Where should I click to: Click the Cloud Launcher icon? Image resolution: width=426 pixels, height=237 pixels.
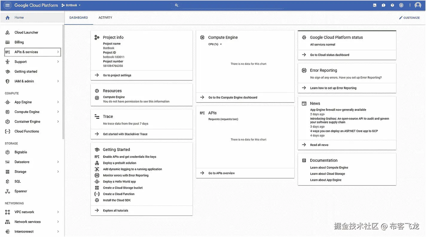coord(8,32)
